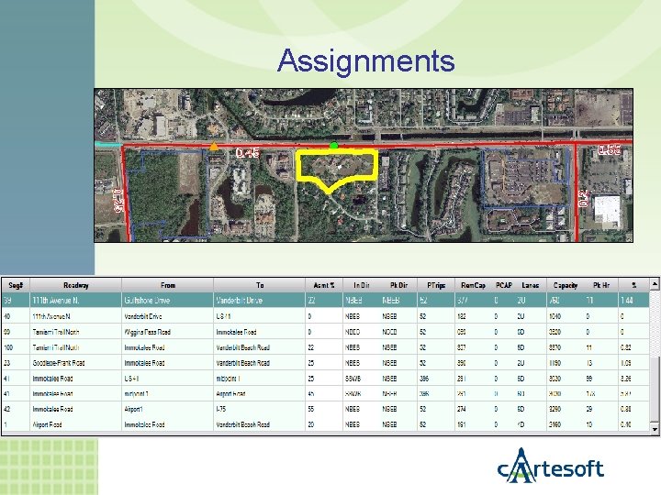Click the Pk Hr column header

pyautogui.click(x=601, y=285)
